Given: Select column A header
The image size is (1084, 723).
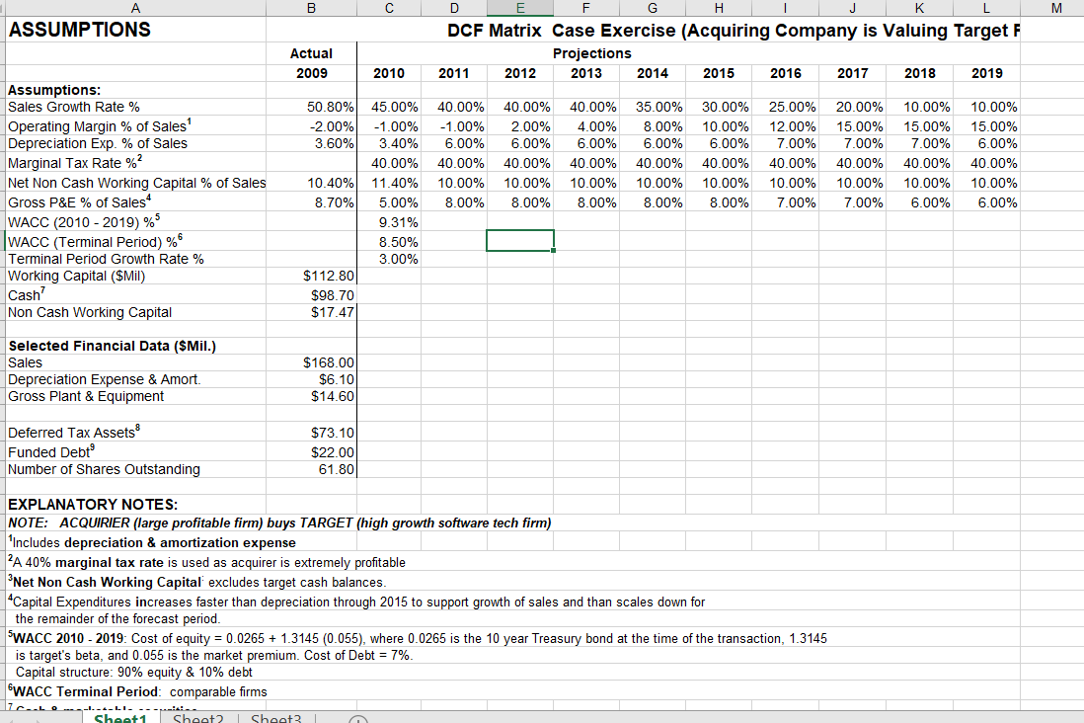Looking at the screenshot, I should coord(135,9).
